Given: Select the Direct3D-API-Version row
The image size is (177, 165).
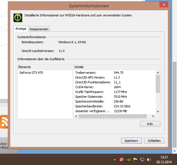Looking at the screenshot, I should click(115, 77).
